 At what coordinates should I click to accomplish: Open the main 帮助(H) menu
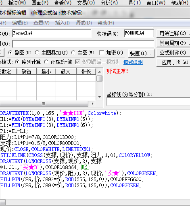(180, 3)
